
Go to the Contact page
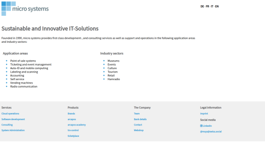[x=138, y=125]
